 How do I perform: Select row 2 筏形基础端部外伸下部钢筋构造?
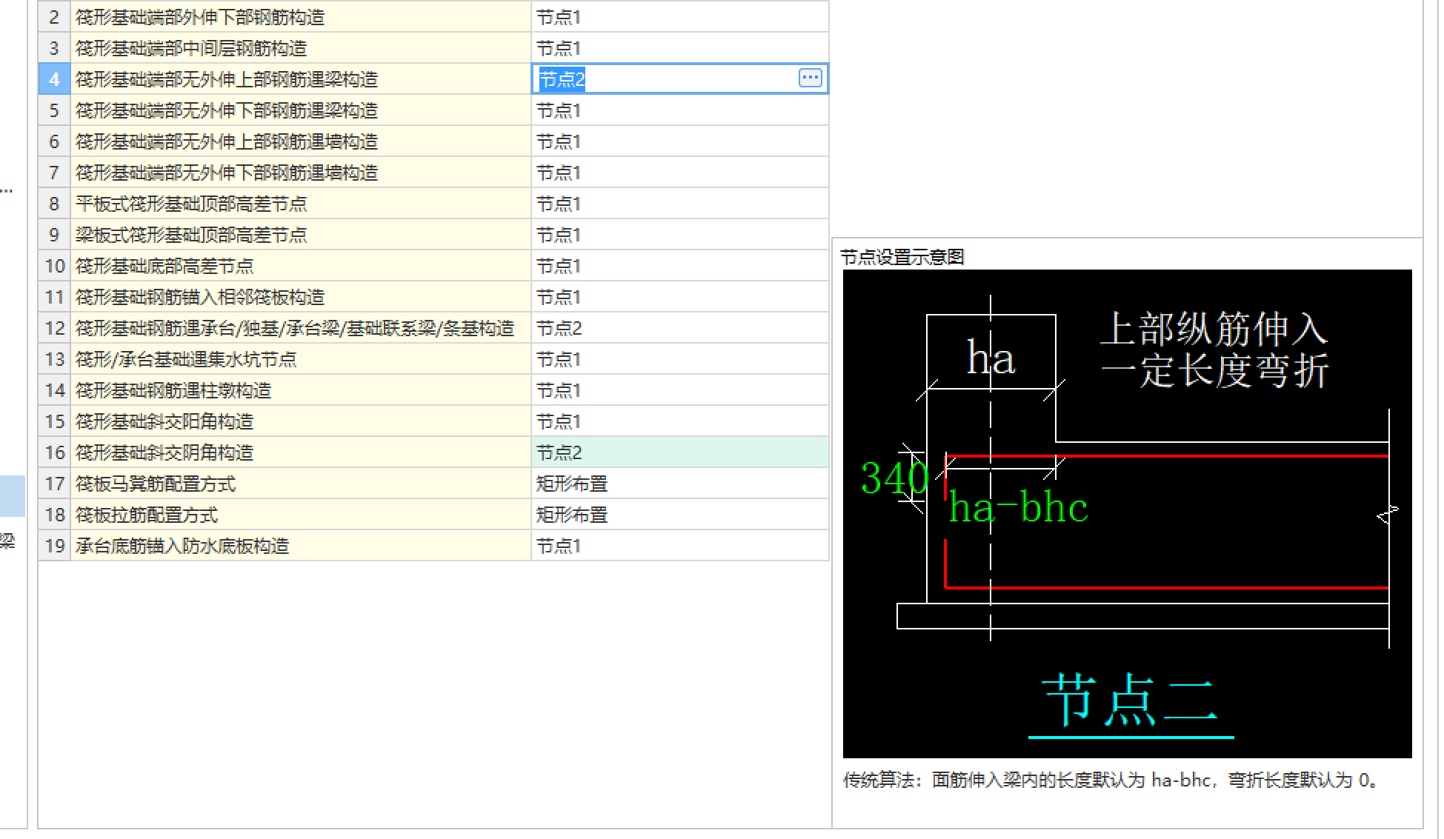coord(301,16)
